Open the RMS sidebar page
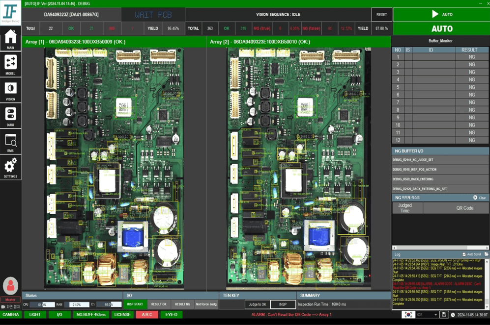This screenshot has height=325, width=490. 10,142
